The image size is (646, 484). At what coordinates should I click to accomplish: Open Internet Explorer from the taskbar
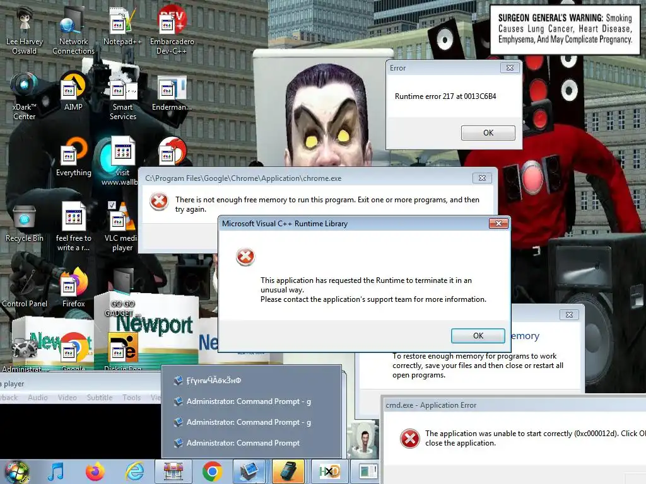(134, 471)
